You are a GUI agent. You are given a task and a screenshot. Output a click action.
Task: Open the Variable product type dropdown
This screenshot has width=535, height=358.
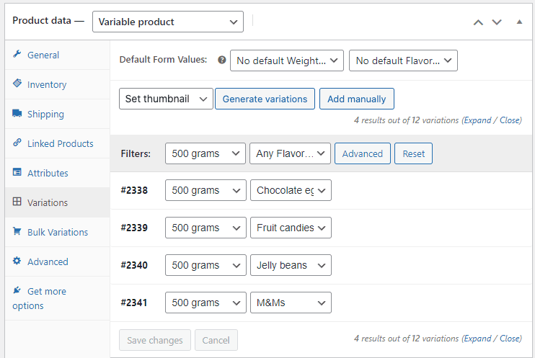[168, 22]
